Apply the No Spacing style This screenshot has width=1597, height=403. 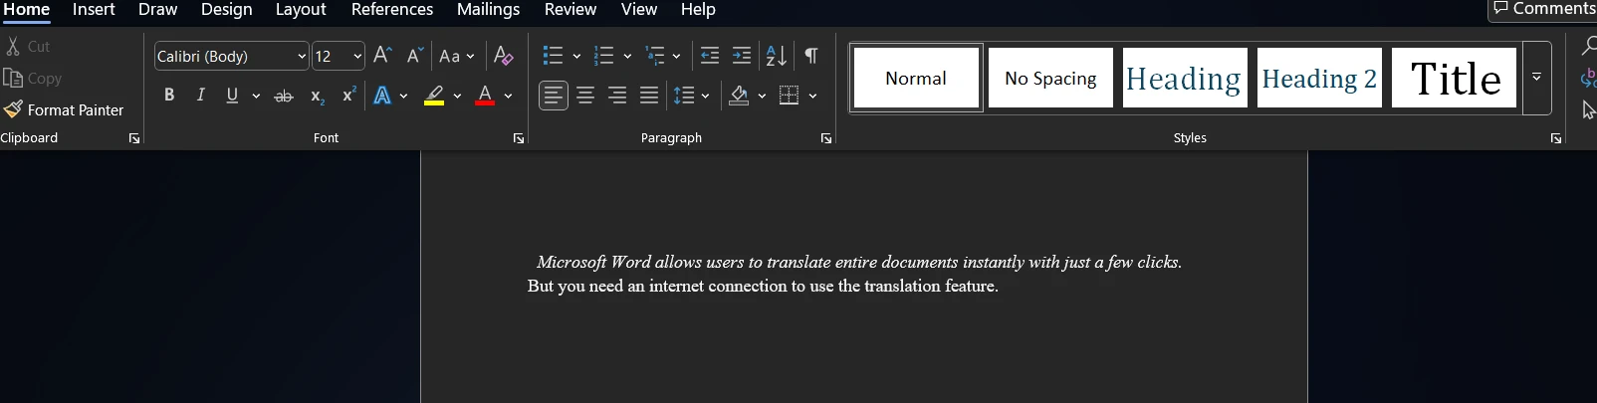tap(1050, 78)
